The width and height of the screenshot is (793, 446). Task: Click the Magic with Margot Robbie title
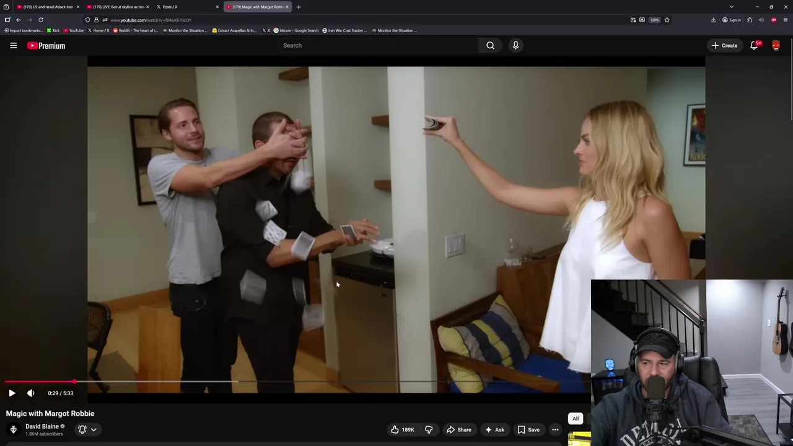[50, 413]
